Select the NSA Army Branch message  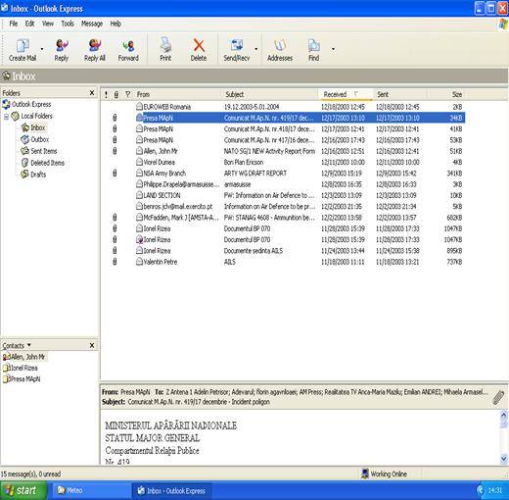coord(283,174)
